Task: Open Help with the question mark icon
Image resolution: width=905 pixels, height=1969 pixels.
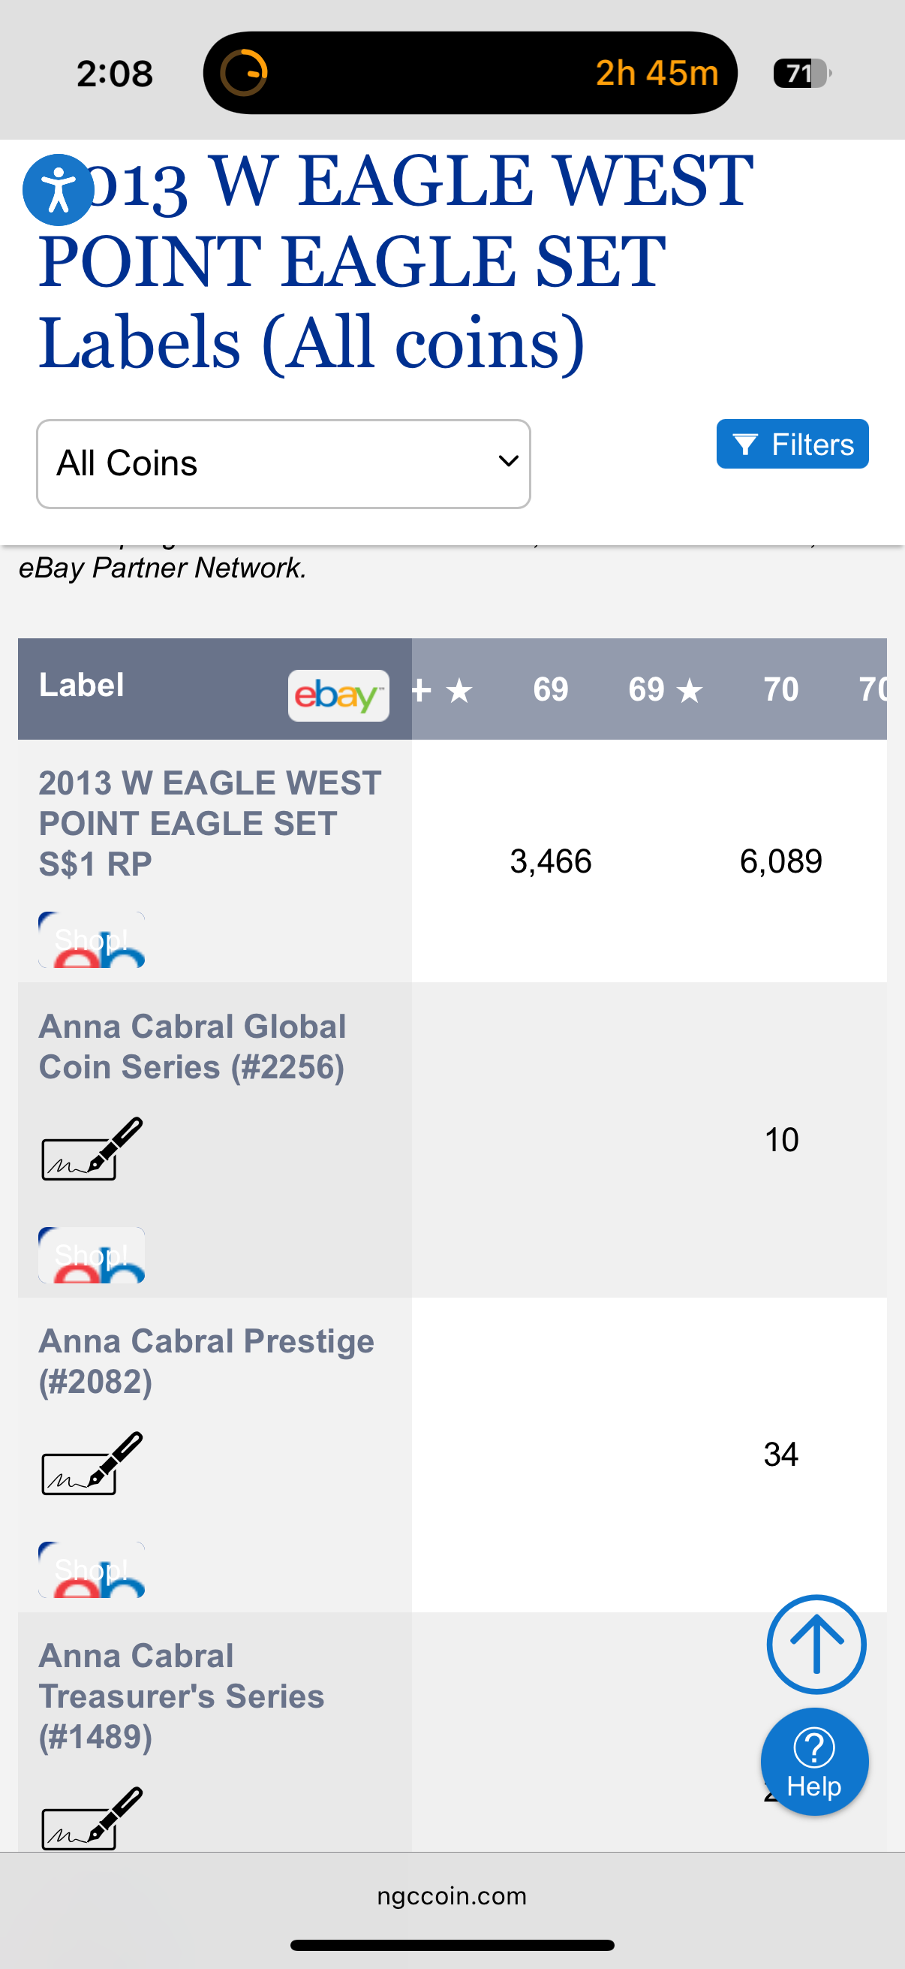Action: [814, 1762]
